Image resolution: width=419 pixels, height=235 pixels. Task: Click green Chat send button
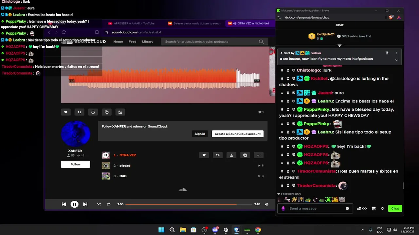(395, 208)
